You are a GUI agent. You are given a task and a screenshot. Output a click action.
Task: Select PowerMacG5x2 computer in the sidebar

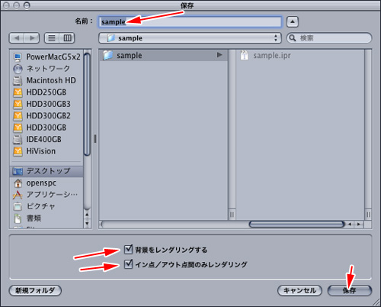(46, 57)
